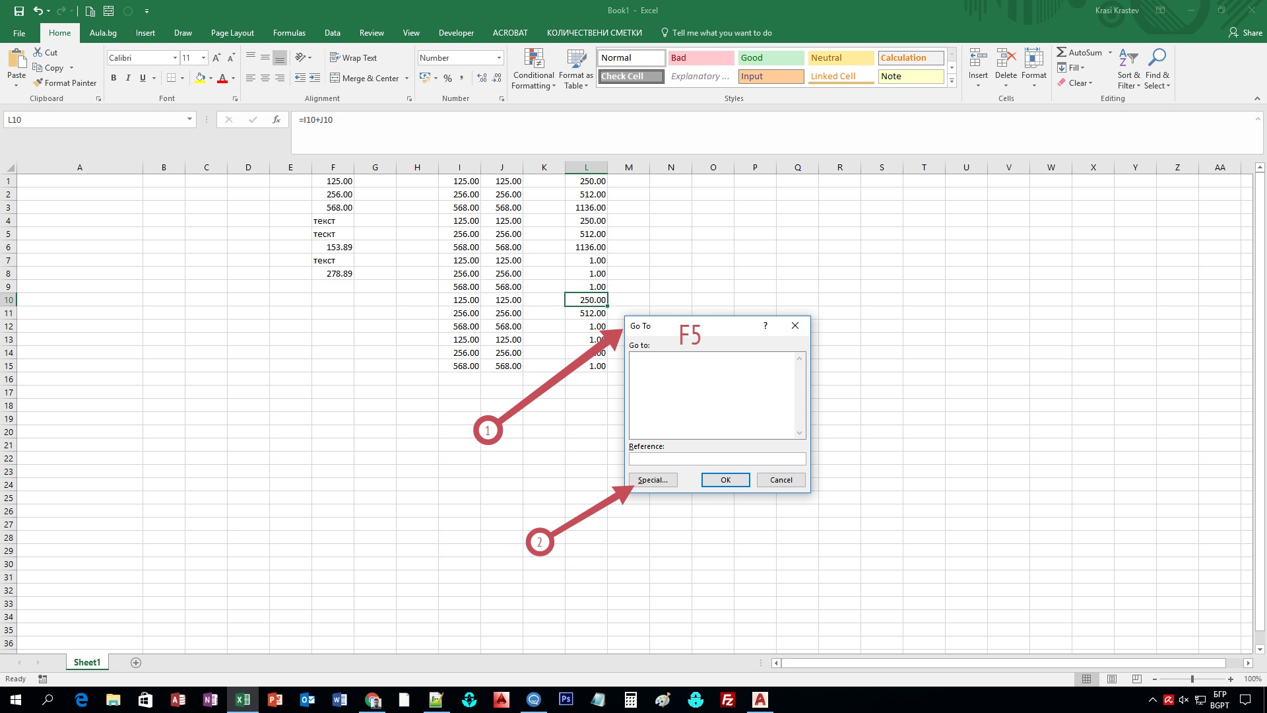Click the Format Painter brush icon

tap(38, 83)
